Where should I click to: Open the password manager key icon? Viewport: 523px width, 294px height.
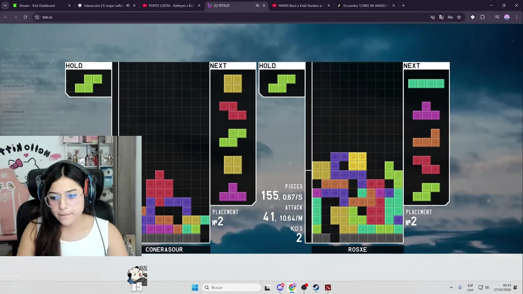click(450, 17)
